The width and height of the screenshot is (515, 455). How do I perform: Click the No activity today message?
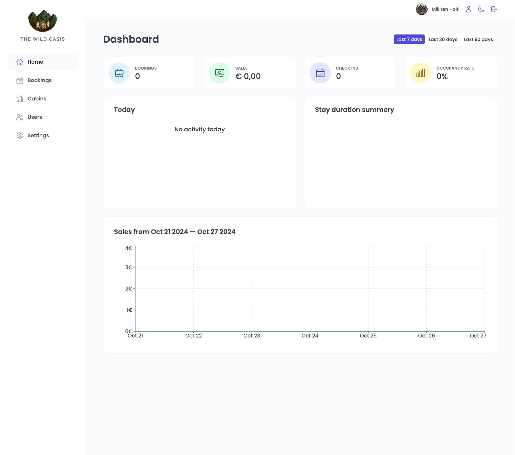(x=200, y=129)
